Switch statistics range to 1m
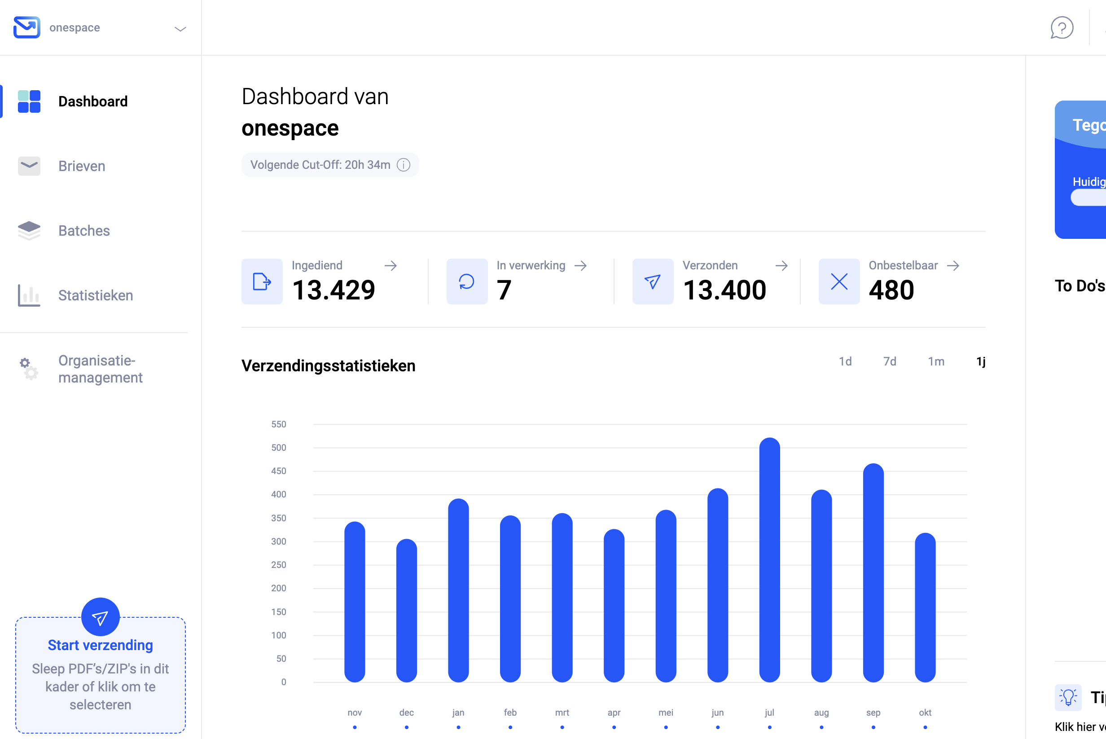This screenshot has height=739, width=1106. point(936,361)
